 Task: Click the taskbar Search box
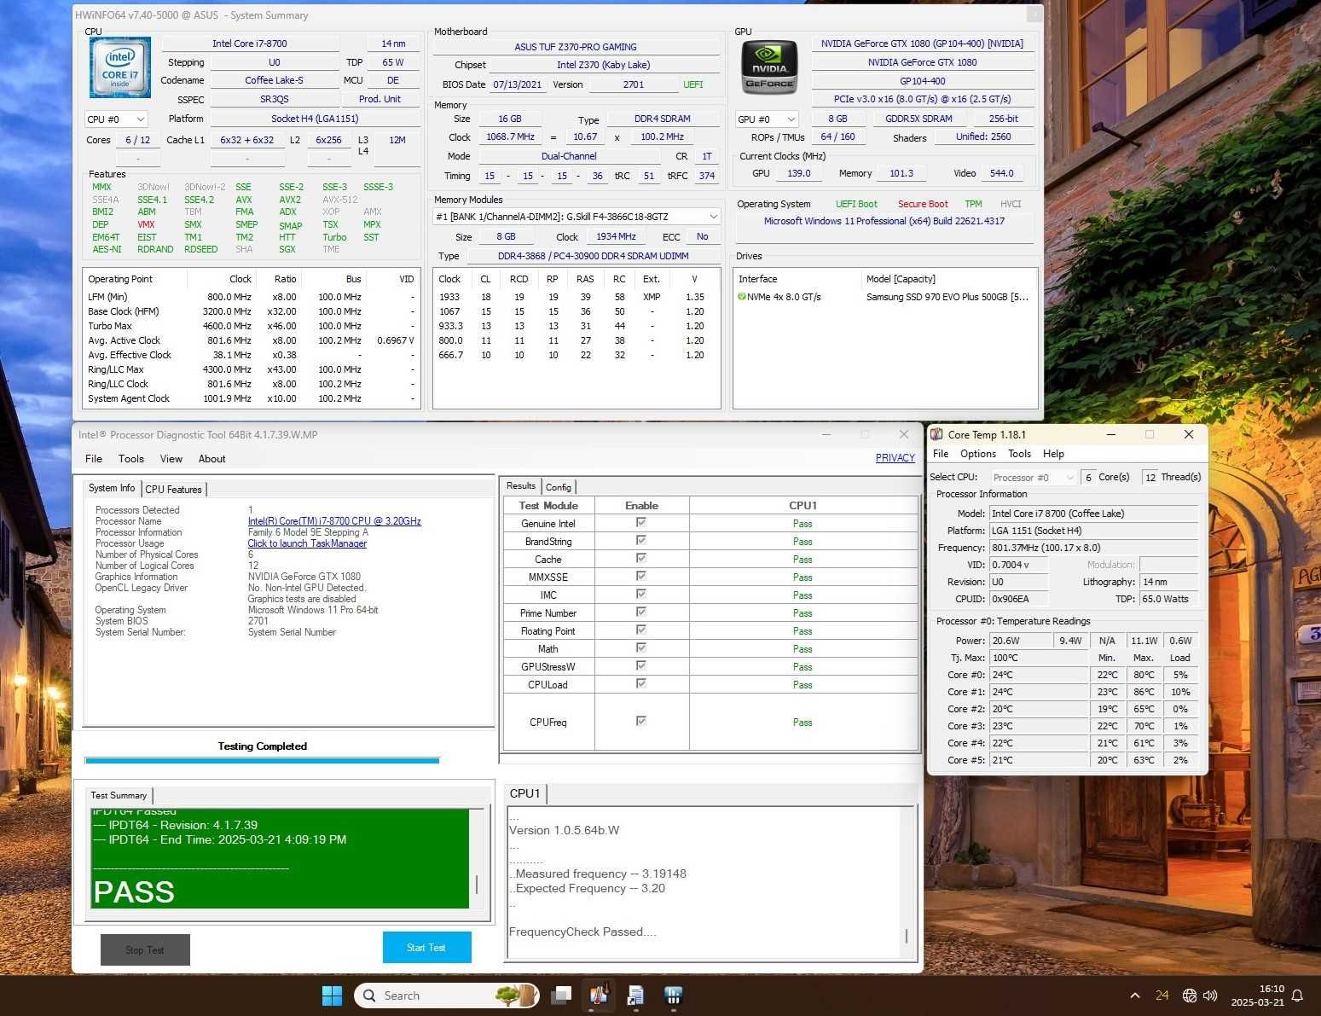[x=446, y=996]
